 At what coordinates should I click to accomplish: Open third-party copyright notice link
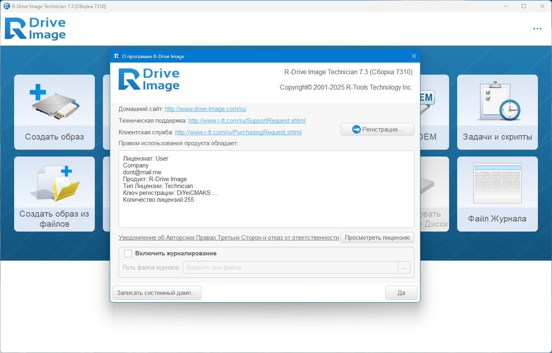(228, 238)
